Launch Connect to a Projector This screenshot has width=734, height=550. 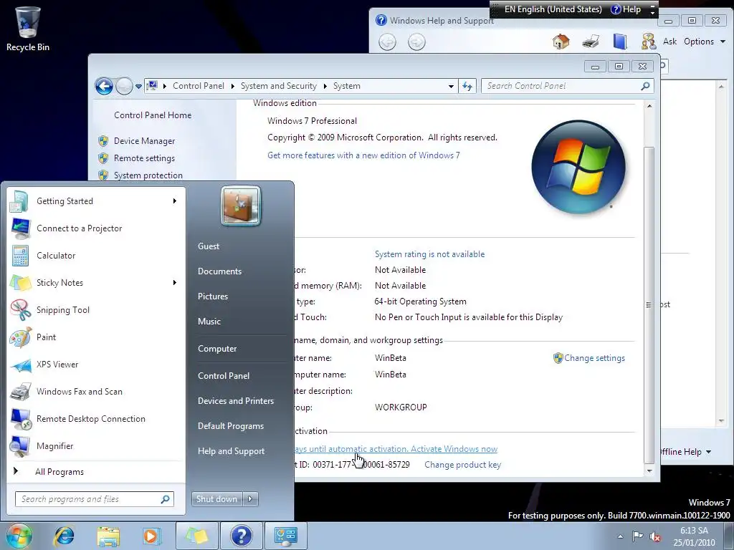tap(96, 228)
